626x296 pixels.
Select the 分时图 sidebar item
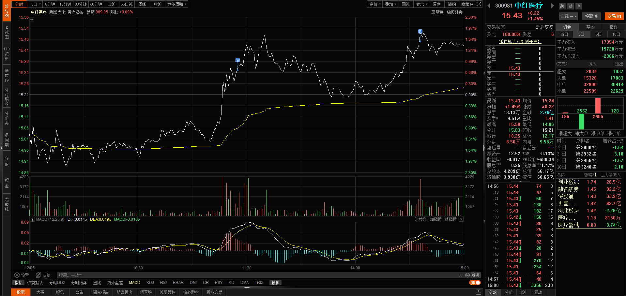tap(7, 11)
